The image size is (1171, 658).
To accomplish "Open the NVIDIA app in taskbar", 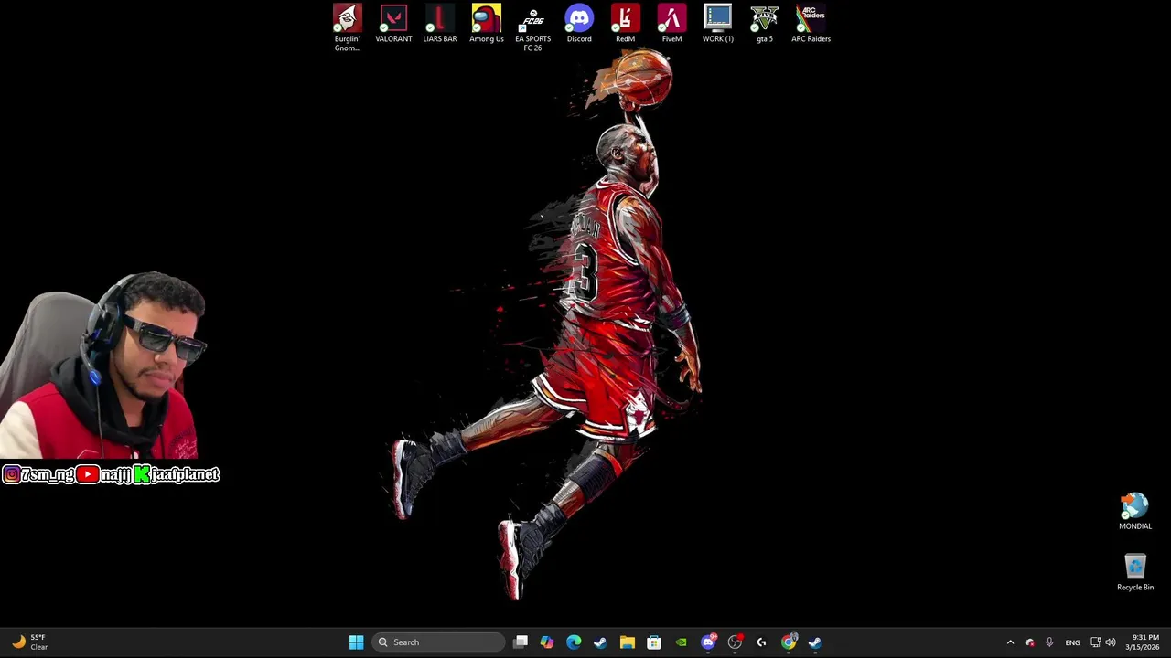I will [x=681, y=642].
